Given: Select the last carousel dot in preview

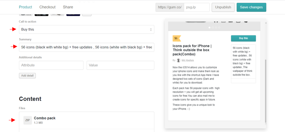Looking at the screenshot, I should coord(220,28).
